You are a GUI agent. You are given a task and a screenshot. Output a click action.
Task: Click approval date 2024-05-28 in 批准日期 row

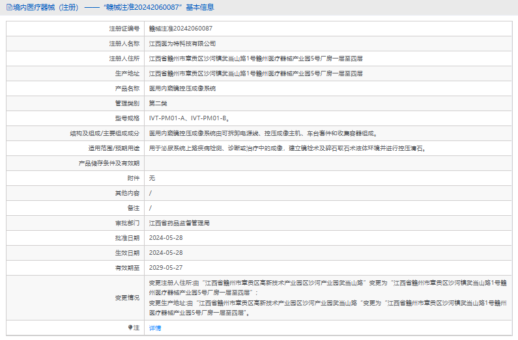[x=166, y=238]
